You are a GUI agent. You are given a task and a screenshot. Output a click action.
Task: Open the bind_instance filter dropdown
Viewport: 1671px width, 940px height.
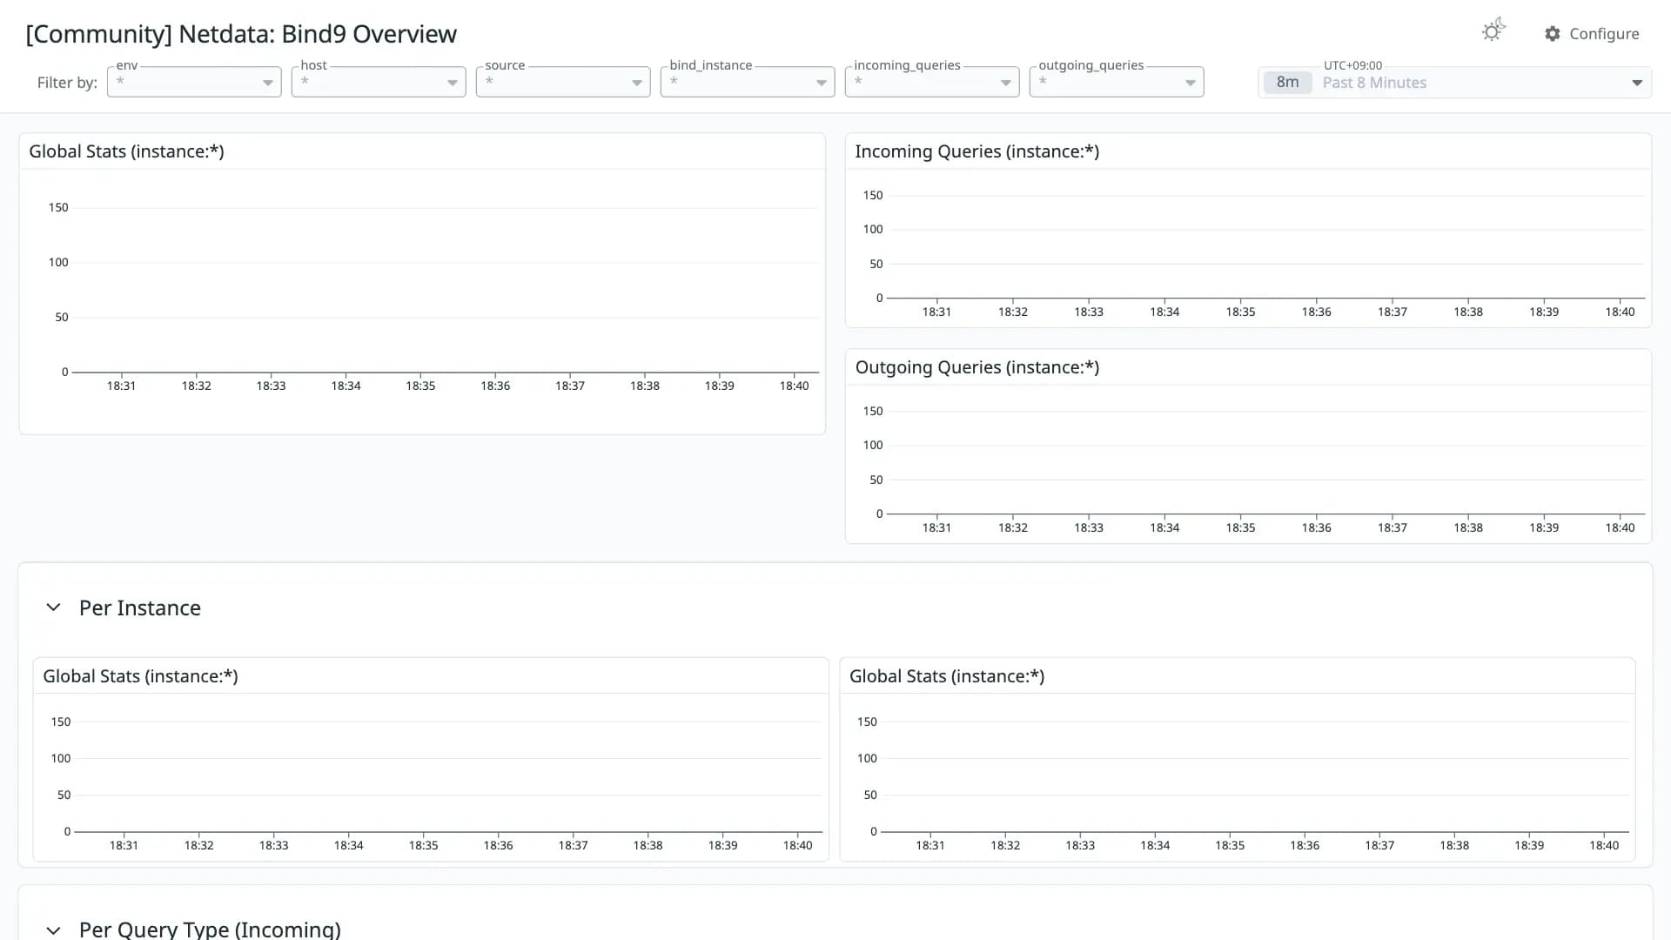(748, 82)
